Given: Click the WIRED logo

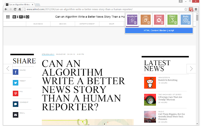Looking at the screenshot, I should tap(21, 17).
